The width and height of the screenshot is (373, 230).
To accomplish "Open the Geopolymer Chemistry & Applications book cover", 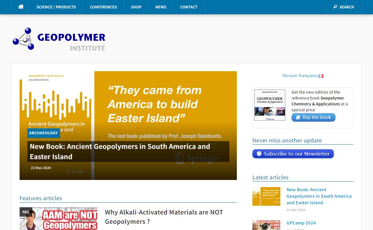I will pyautogui.click(x=269, y=105).
